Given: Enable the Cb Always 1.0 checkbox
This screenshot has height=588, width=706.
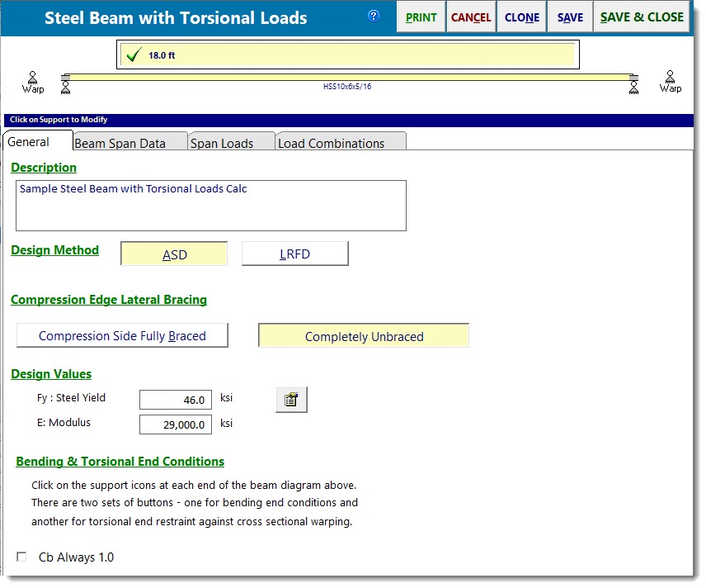Looking at the screenshot, I should [21, 557].
